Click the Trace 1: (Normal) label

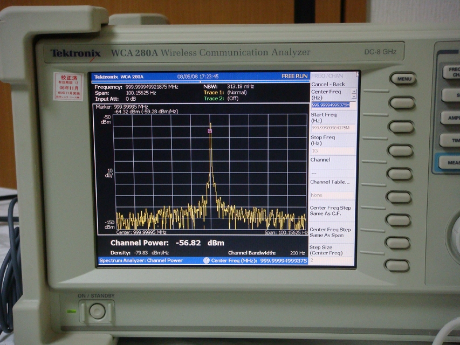coord(225,93)
